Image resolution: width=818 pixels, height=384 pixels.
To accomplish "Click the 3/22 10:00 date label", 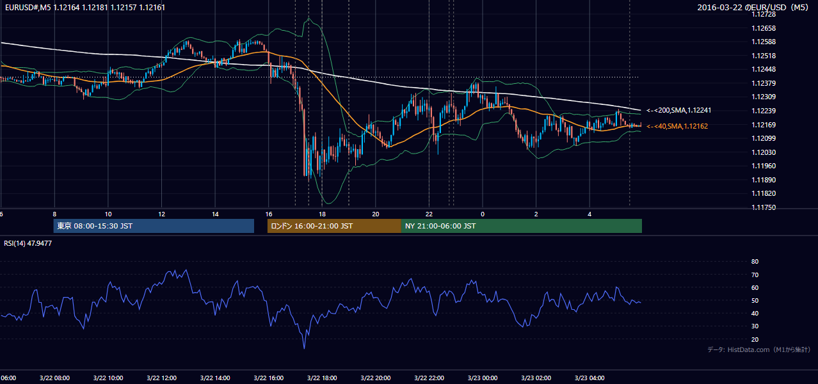I will [x=108, y=378].
